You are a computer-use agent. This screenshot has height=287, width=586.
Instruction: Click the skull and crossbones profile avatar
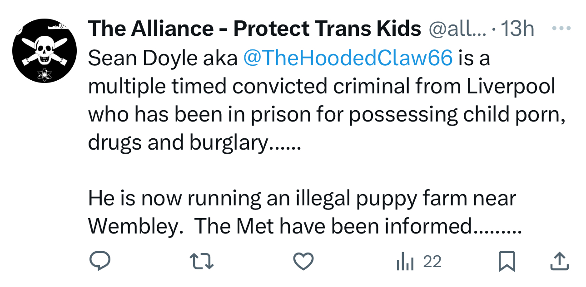tap(44, 50)
